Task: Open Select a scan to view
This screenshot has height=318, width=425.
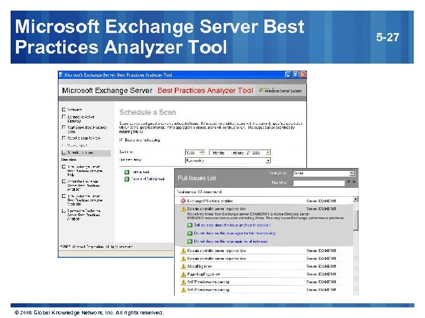Action: coord(83,138)
